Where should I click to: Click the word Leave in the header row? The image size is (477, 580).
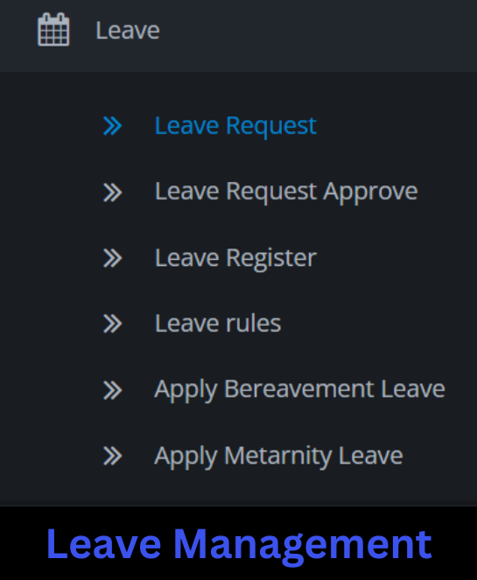(128, 31)
